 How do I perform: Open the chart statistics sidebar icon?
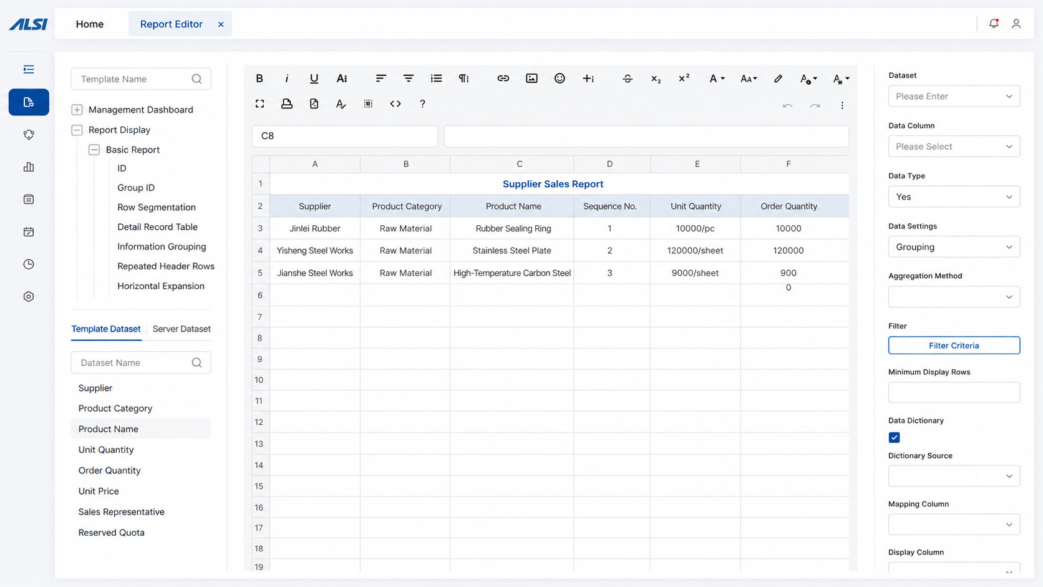point(29,167)
